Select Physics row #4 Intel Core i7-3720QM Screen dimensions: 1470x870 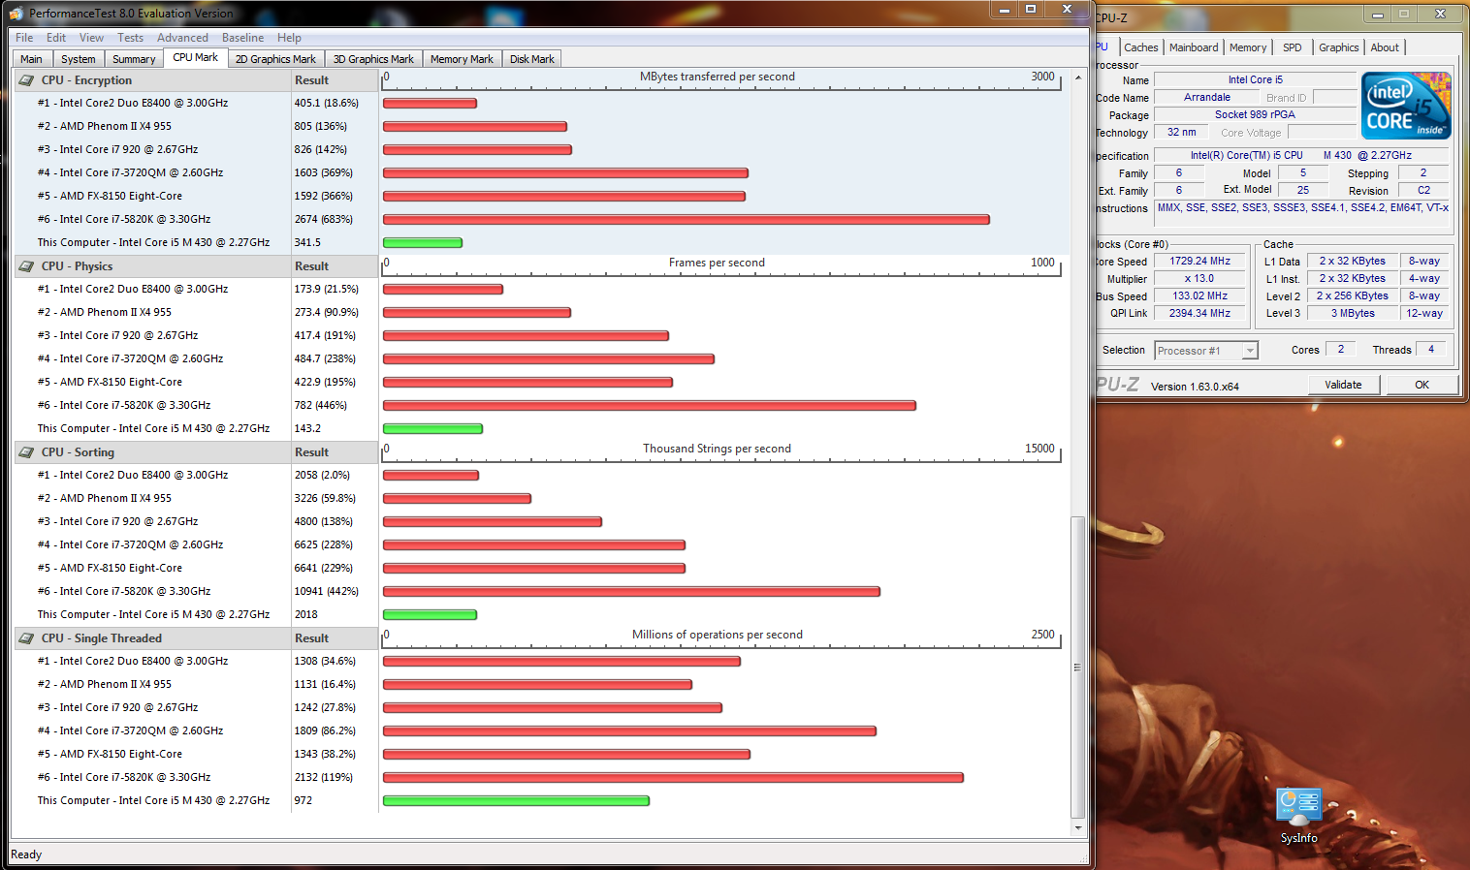[196, 358]
